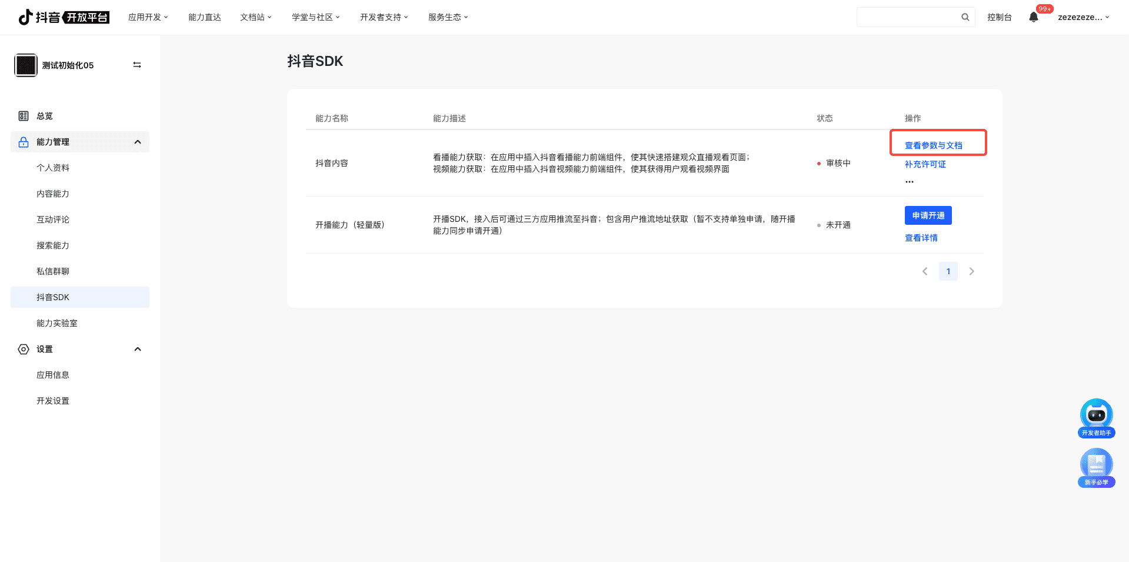Click the 总览 overview icon
Screen dimensions: 1129x562
(x=24, y=116)
